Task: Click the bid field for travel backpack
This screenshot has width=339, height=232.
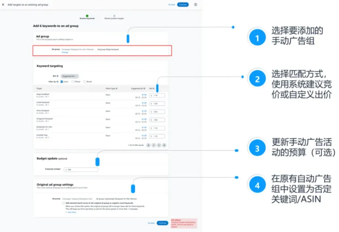Action: [x=157, y=104]
